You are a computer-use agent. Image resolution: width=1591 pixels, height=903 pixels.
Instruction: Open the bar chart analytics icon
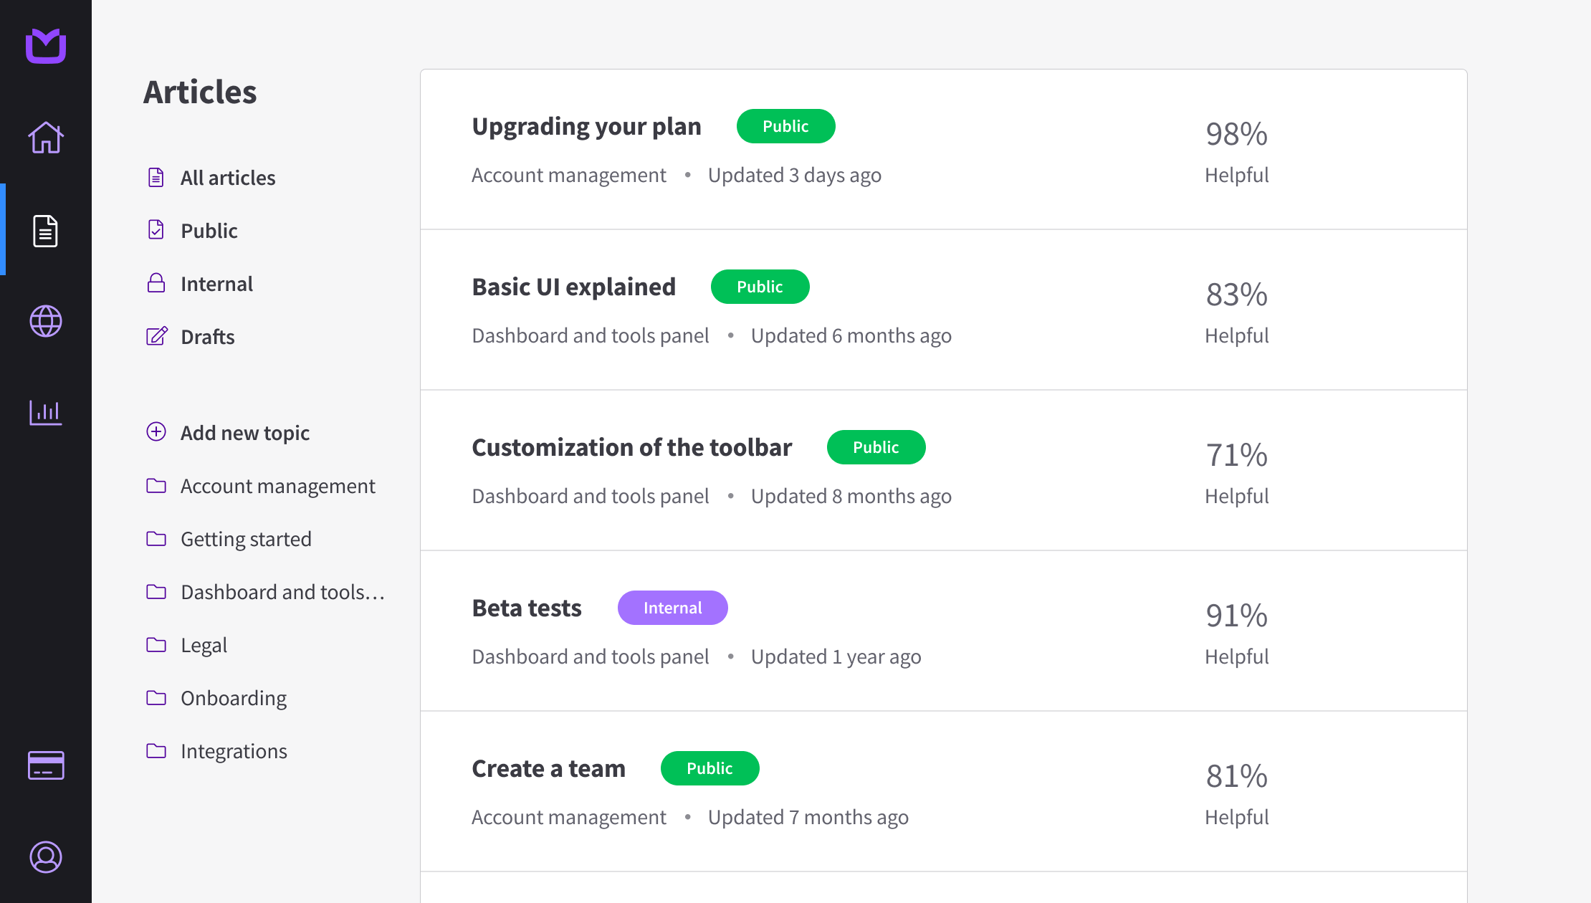[x=46, y=412]
